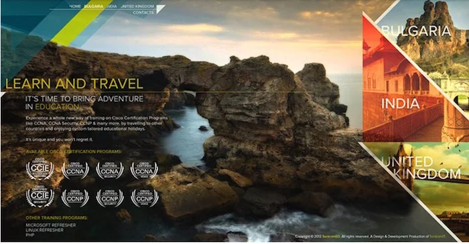The width and height of the screenshot is (469, 244).
Task: Open the CCNP Security badge
Action: click(x=110, y=198)
